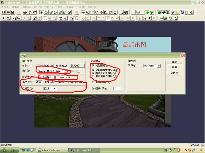Viewport: 205px width, 153px height.
Task: Click the Save floppy disk icon
Action: (13, 12)
